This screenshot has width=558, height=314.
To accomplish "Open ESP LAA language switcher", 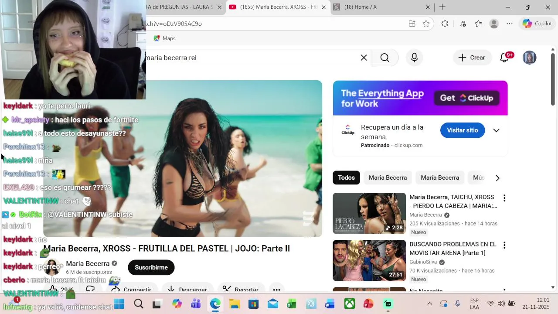I will 475,304.
